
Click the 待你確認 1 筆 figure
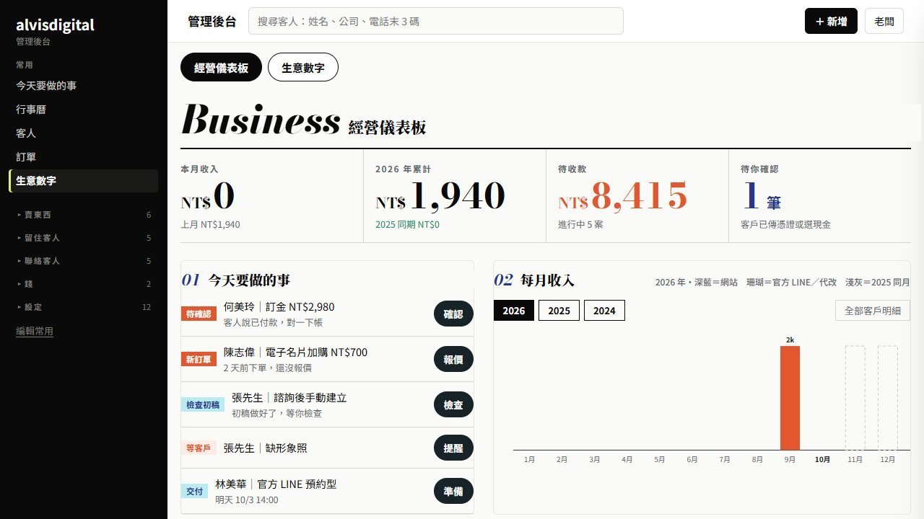[x=762, y=196]
